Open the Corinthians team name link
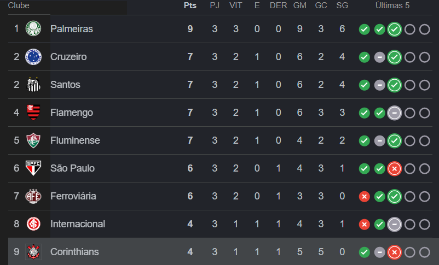This screenshot has height=265, width=439. [74, 252]
